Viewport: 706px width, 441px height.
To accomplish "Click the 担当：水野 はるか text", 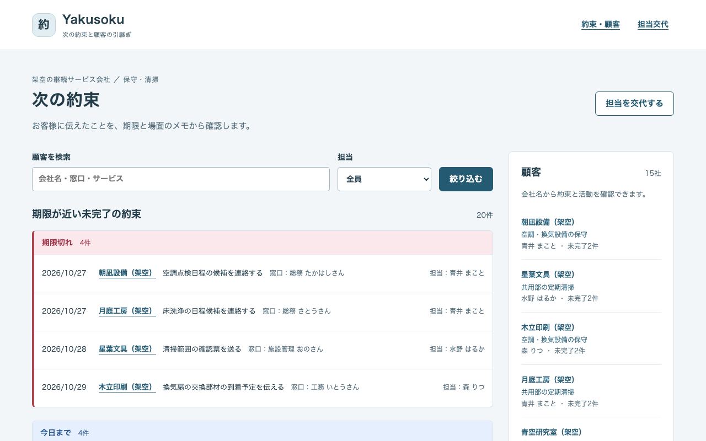I will [x=457, y=349].
